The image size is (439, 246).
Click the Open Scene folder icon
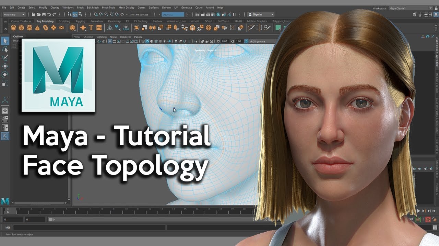click(x=38, y=14)
